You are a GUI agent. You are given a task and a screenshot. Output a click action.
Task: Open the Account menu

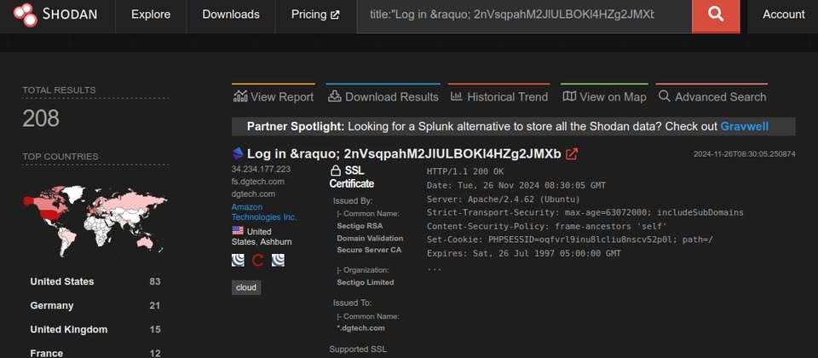pos(784,14)
